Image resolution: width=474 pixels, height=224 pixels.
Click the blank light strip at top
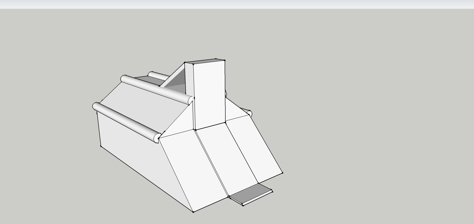pyautogui.click(x=238, y=4)
